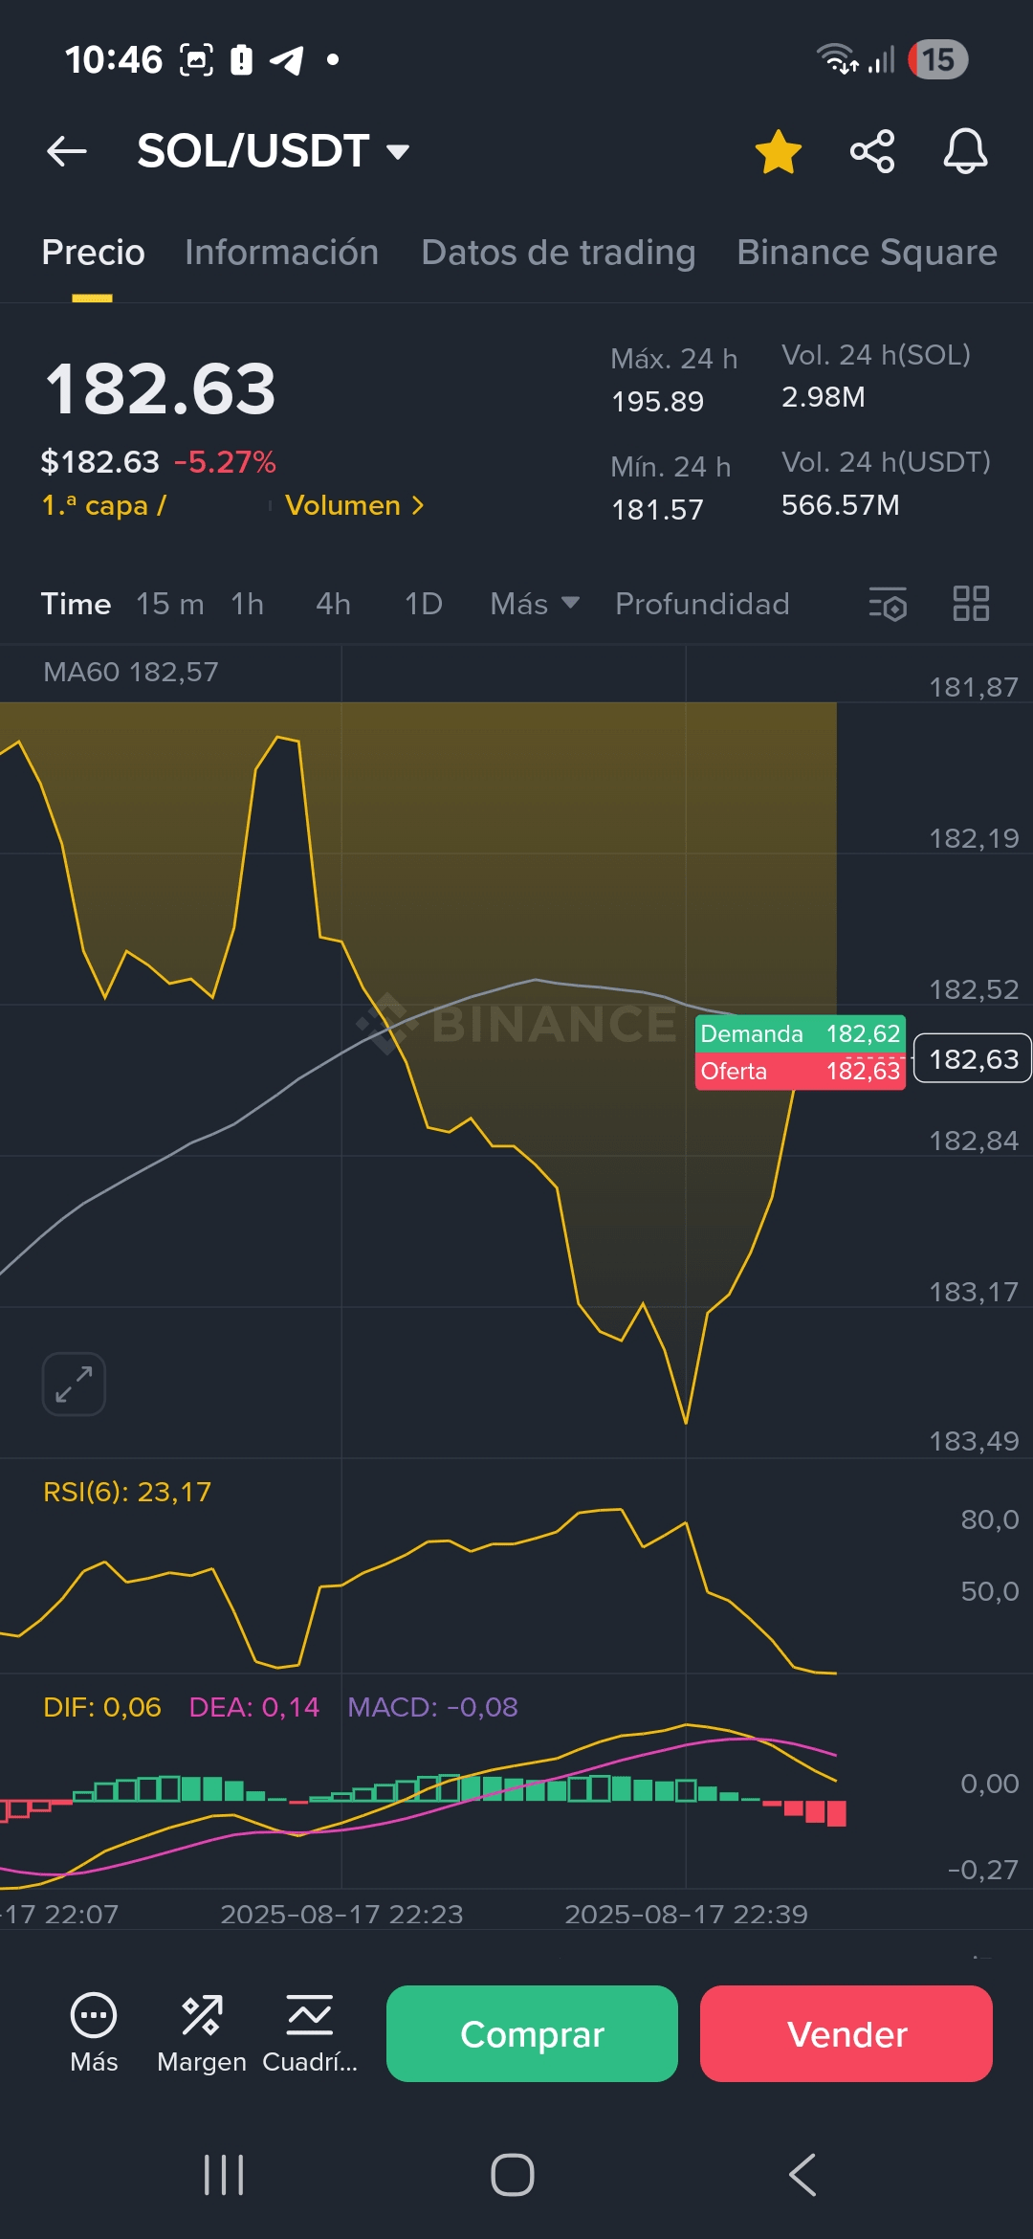Expand the Más intervals dropdown
1033x2239 pixels.
click(535, 604)
